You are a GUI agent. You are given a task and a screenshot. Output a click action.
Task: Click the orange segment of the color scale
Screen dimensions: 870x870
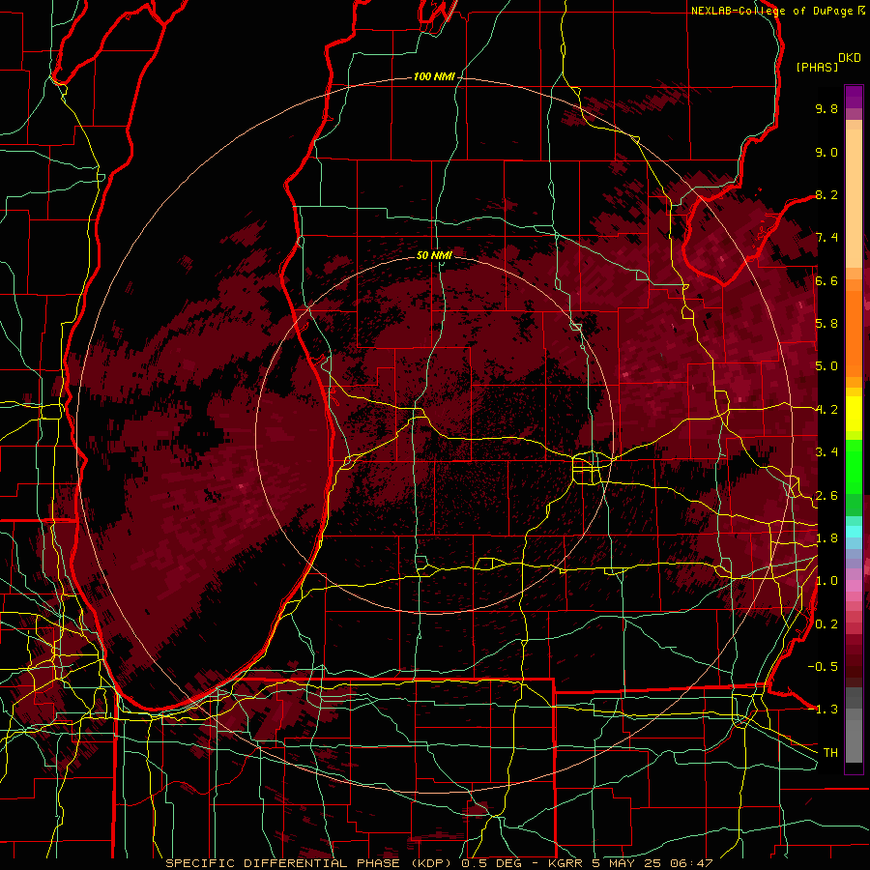854,328
